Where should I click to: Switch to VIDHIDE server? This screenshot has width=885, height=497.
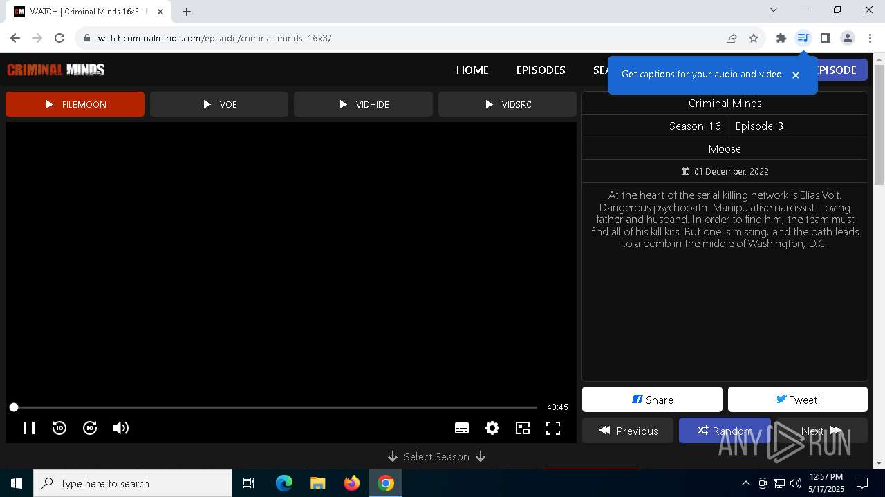click(363, 104)
